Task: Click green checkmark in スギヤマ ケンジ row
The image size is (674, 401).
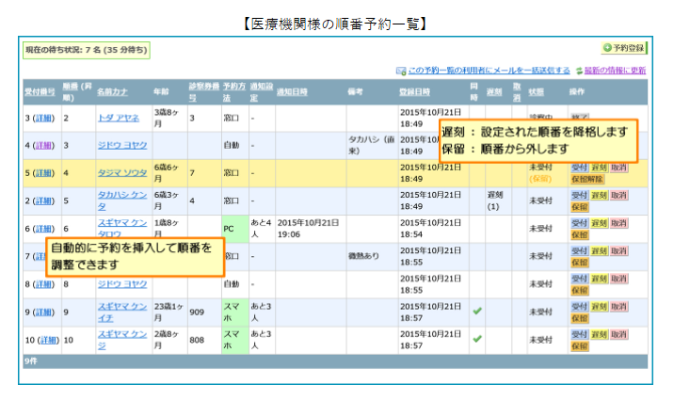Action: pos(477,339)
